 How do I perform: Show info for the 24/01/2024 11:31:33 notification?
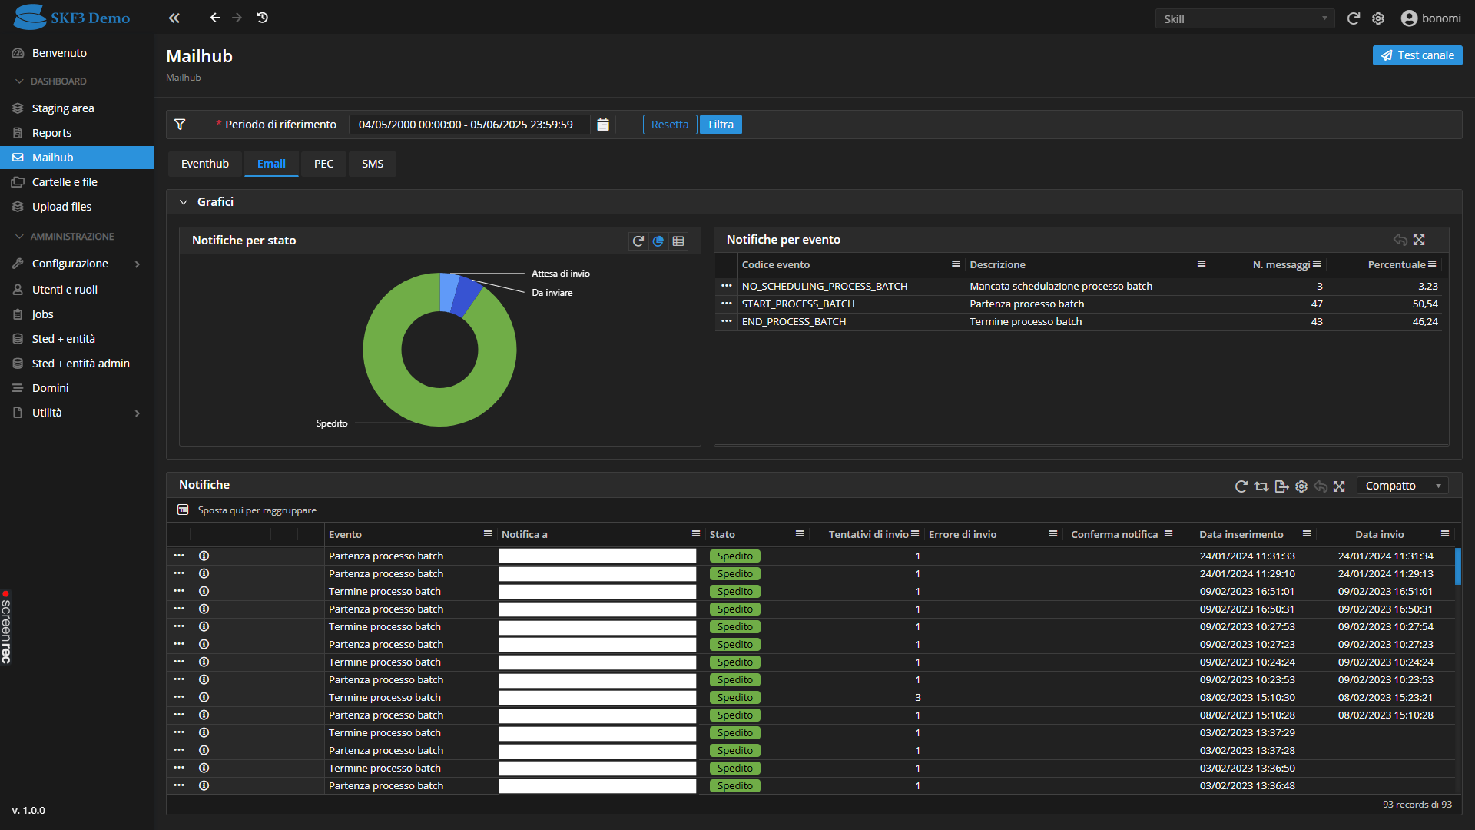[204, 556]
